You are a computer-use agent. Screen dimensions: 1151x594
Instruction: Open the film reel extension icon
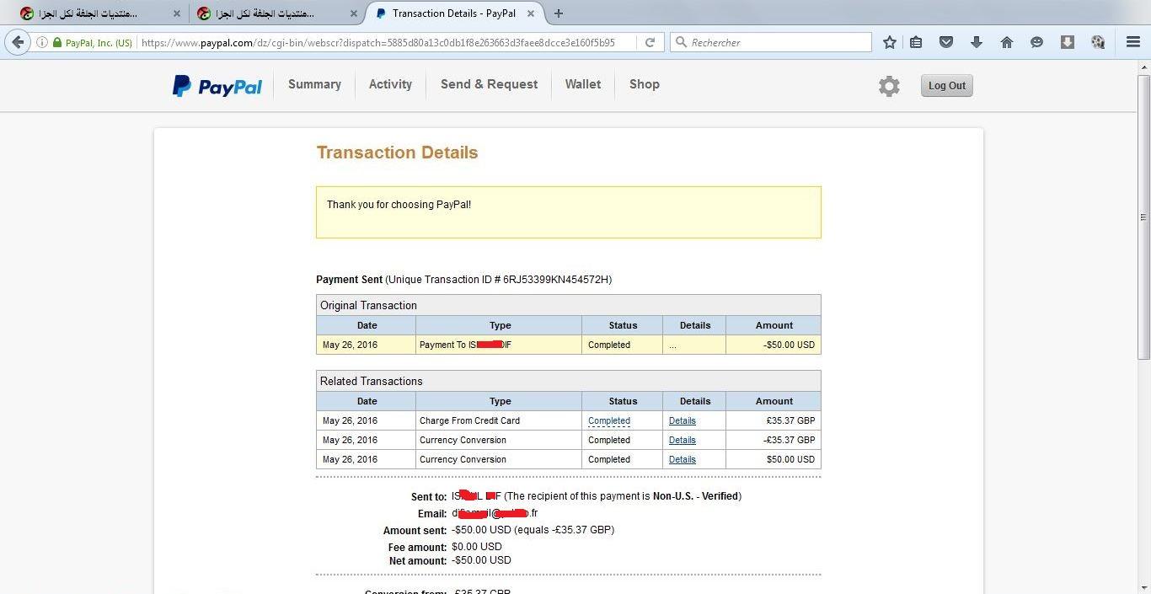(x=1098, y=42)
